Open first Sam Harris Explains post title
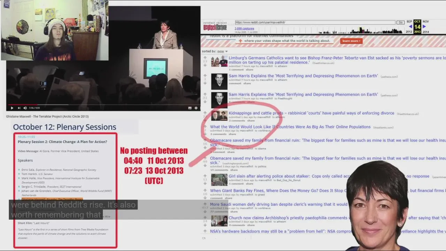 pos(303,76)
